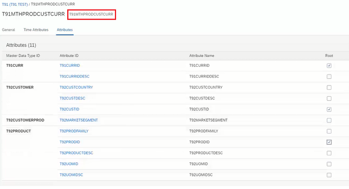The width and height of the screenshot is (349, 189).
Task: Uncheck Root checkbox for T92CUSTID
Action: click(329, 109)
